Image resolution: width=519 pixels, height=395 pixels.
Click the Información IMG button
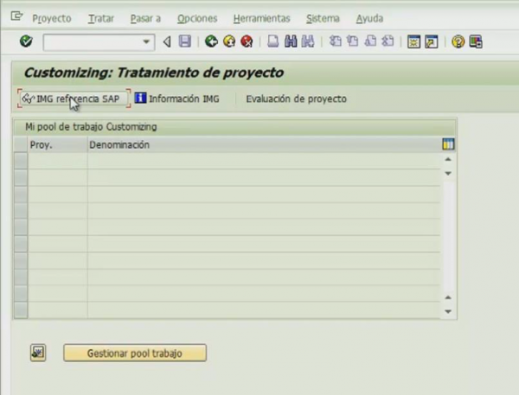tap(177, 99)
